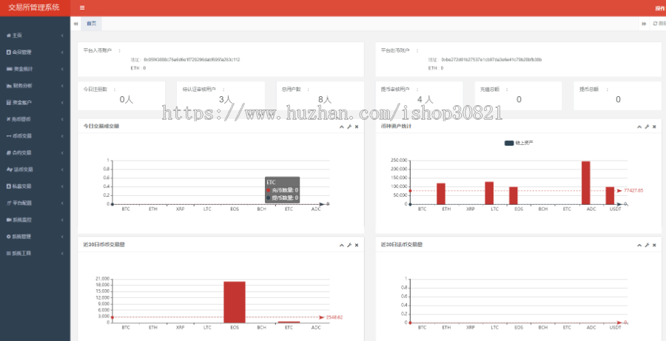The width and height of the screenshot is (666, 341).
Task: Click the 刷新 refresh button
Action: pyautogui.click(x=659, y=24)
